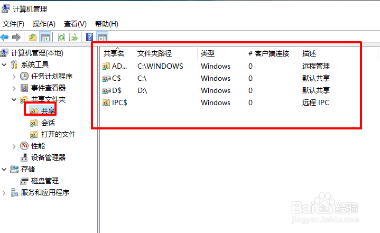Click the 磁盘管理 disk icon
This screenshot has width=380, height=233.
[x=24, y=181]
